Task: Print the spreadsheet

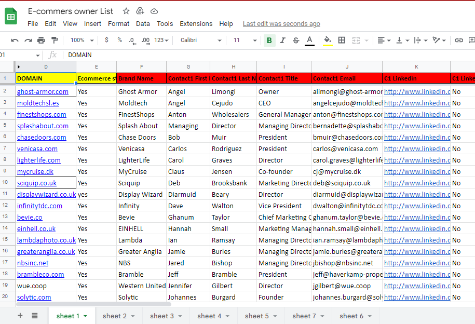Action: [x=41, y=40]
